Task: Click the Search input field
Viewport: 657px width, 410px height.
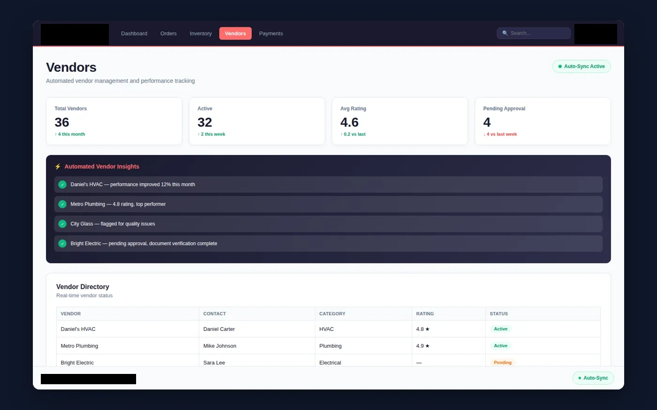Action: click(534, 33)
